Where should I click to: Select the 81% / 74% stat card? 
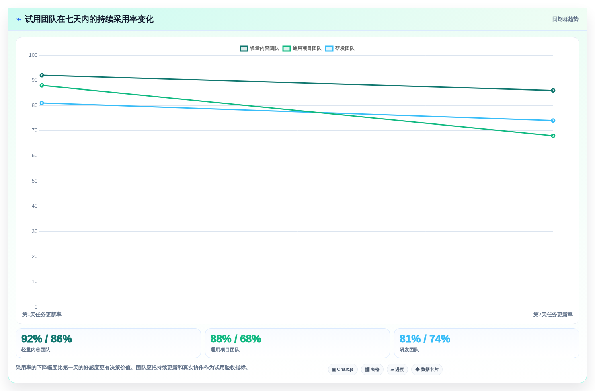(x=486, y=343)
